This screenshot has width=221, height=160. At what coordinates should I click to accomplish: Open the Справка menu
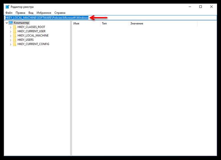60,13
